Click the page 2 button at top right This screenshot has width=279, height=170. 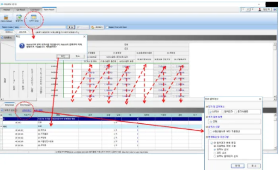248,9
